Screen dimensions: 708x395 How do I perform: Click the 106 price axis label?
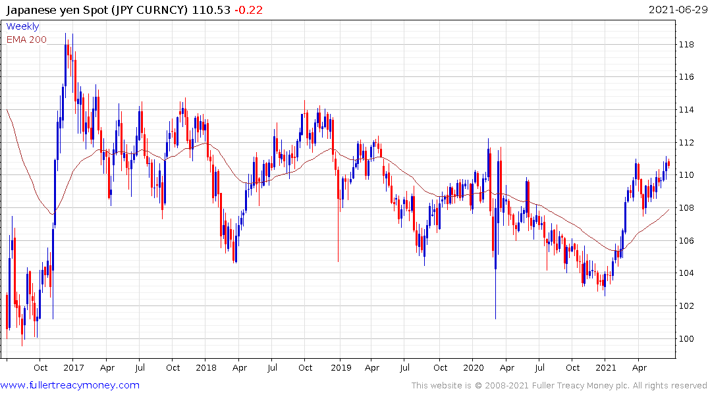coord(686,240)
